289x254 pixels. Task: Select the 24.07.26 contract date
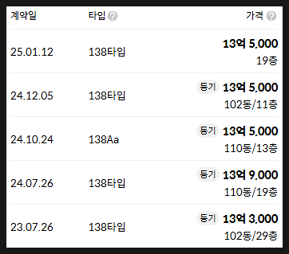(x=32, y=183)
